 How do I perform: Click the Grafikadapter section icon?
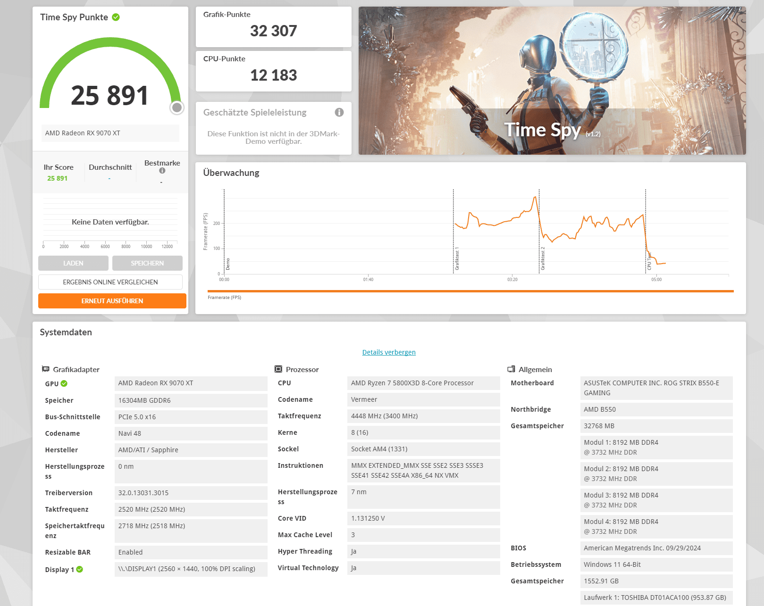pos(46,369)
